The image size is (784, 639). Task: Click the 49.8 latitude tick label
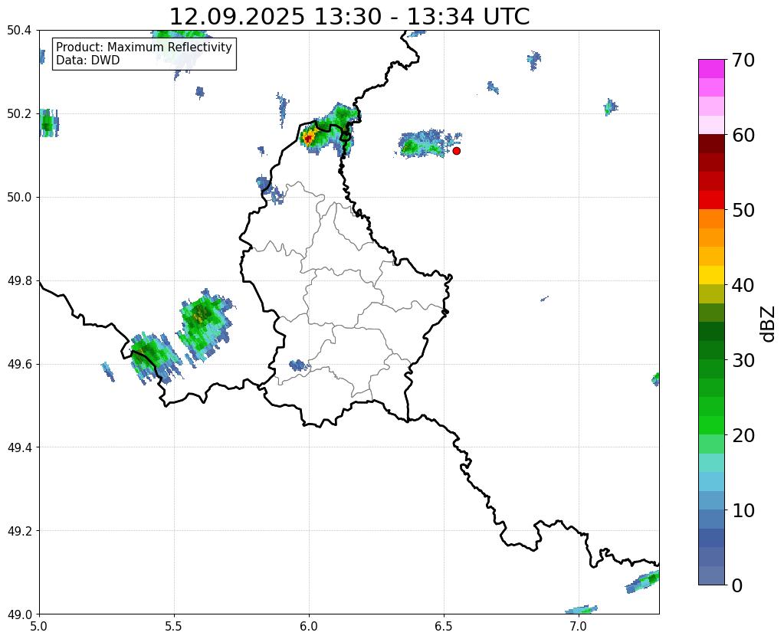[19, 281]
